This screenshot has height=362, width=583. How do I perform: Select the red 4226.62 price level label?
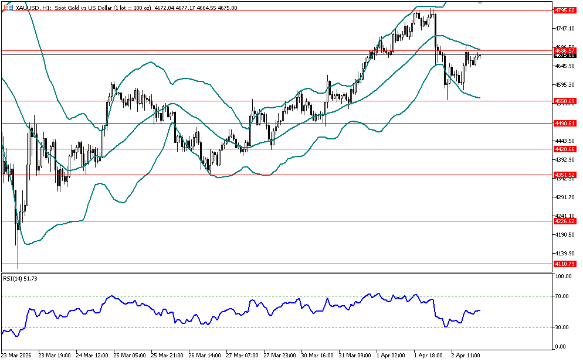[565, 221]
